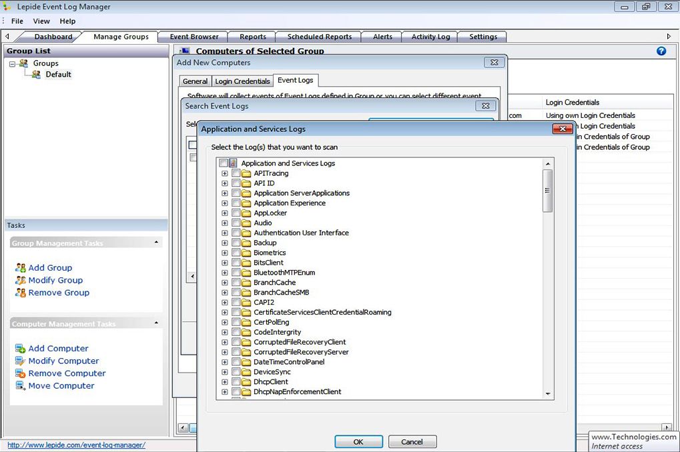
Task: Click the Add Group task icon
Action: click(x=21, y=268)
